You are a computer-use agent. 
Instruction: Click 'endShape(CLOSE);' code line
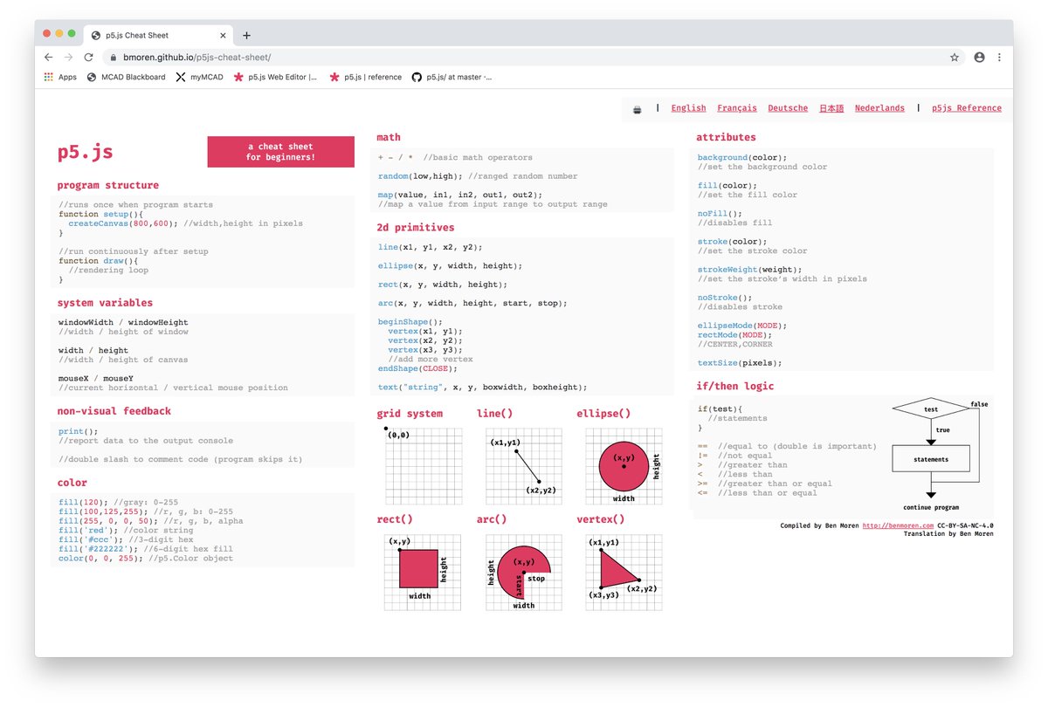pos(419,368)
